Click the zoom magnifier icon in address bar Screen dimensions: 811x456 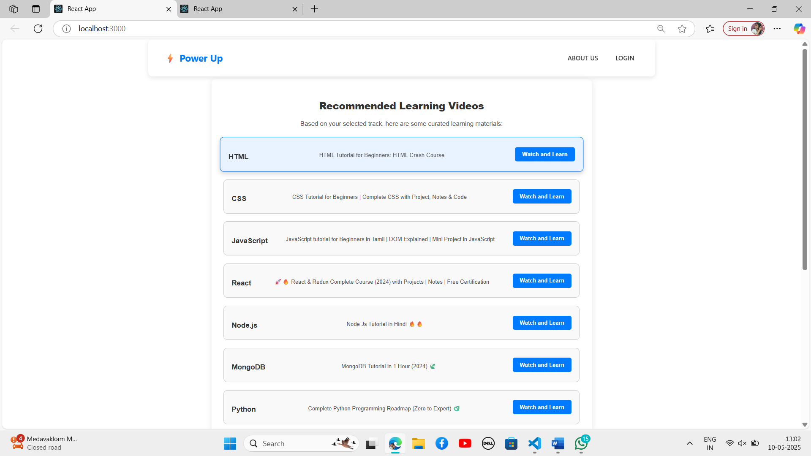(x=661, y=29)
